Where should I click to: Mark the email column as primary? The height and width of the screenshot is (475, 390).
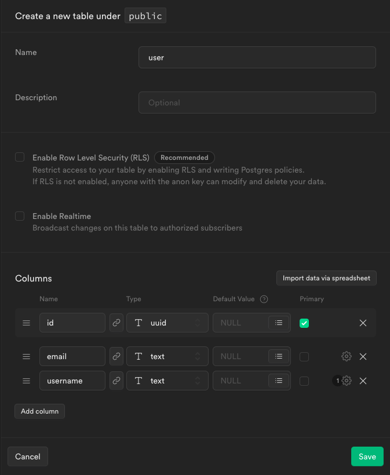click(x=304, y=357)
